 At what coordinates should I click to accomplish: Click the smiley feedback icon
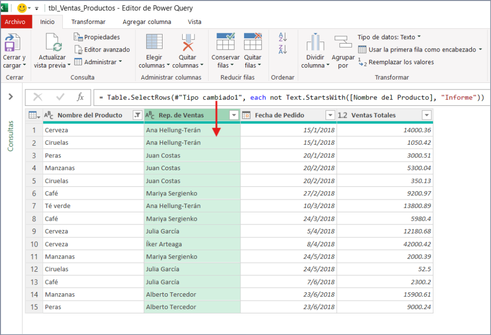pyautogui.click(x=22, y=8)
